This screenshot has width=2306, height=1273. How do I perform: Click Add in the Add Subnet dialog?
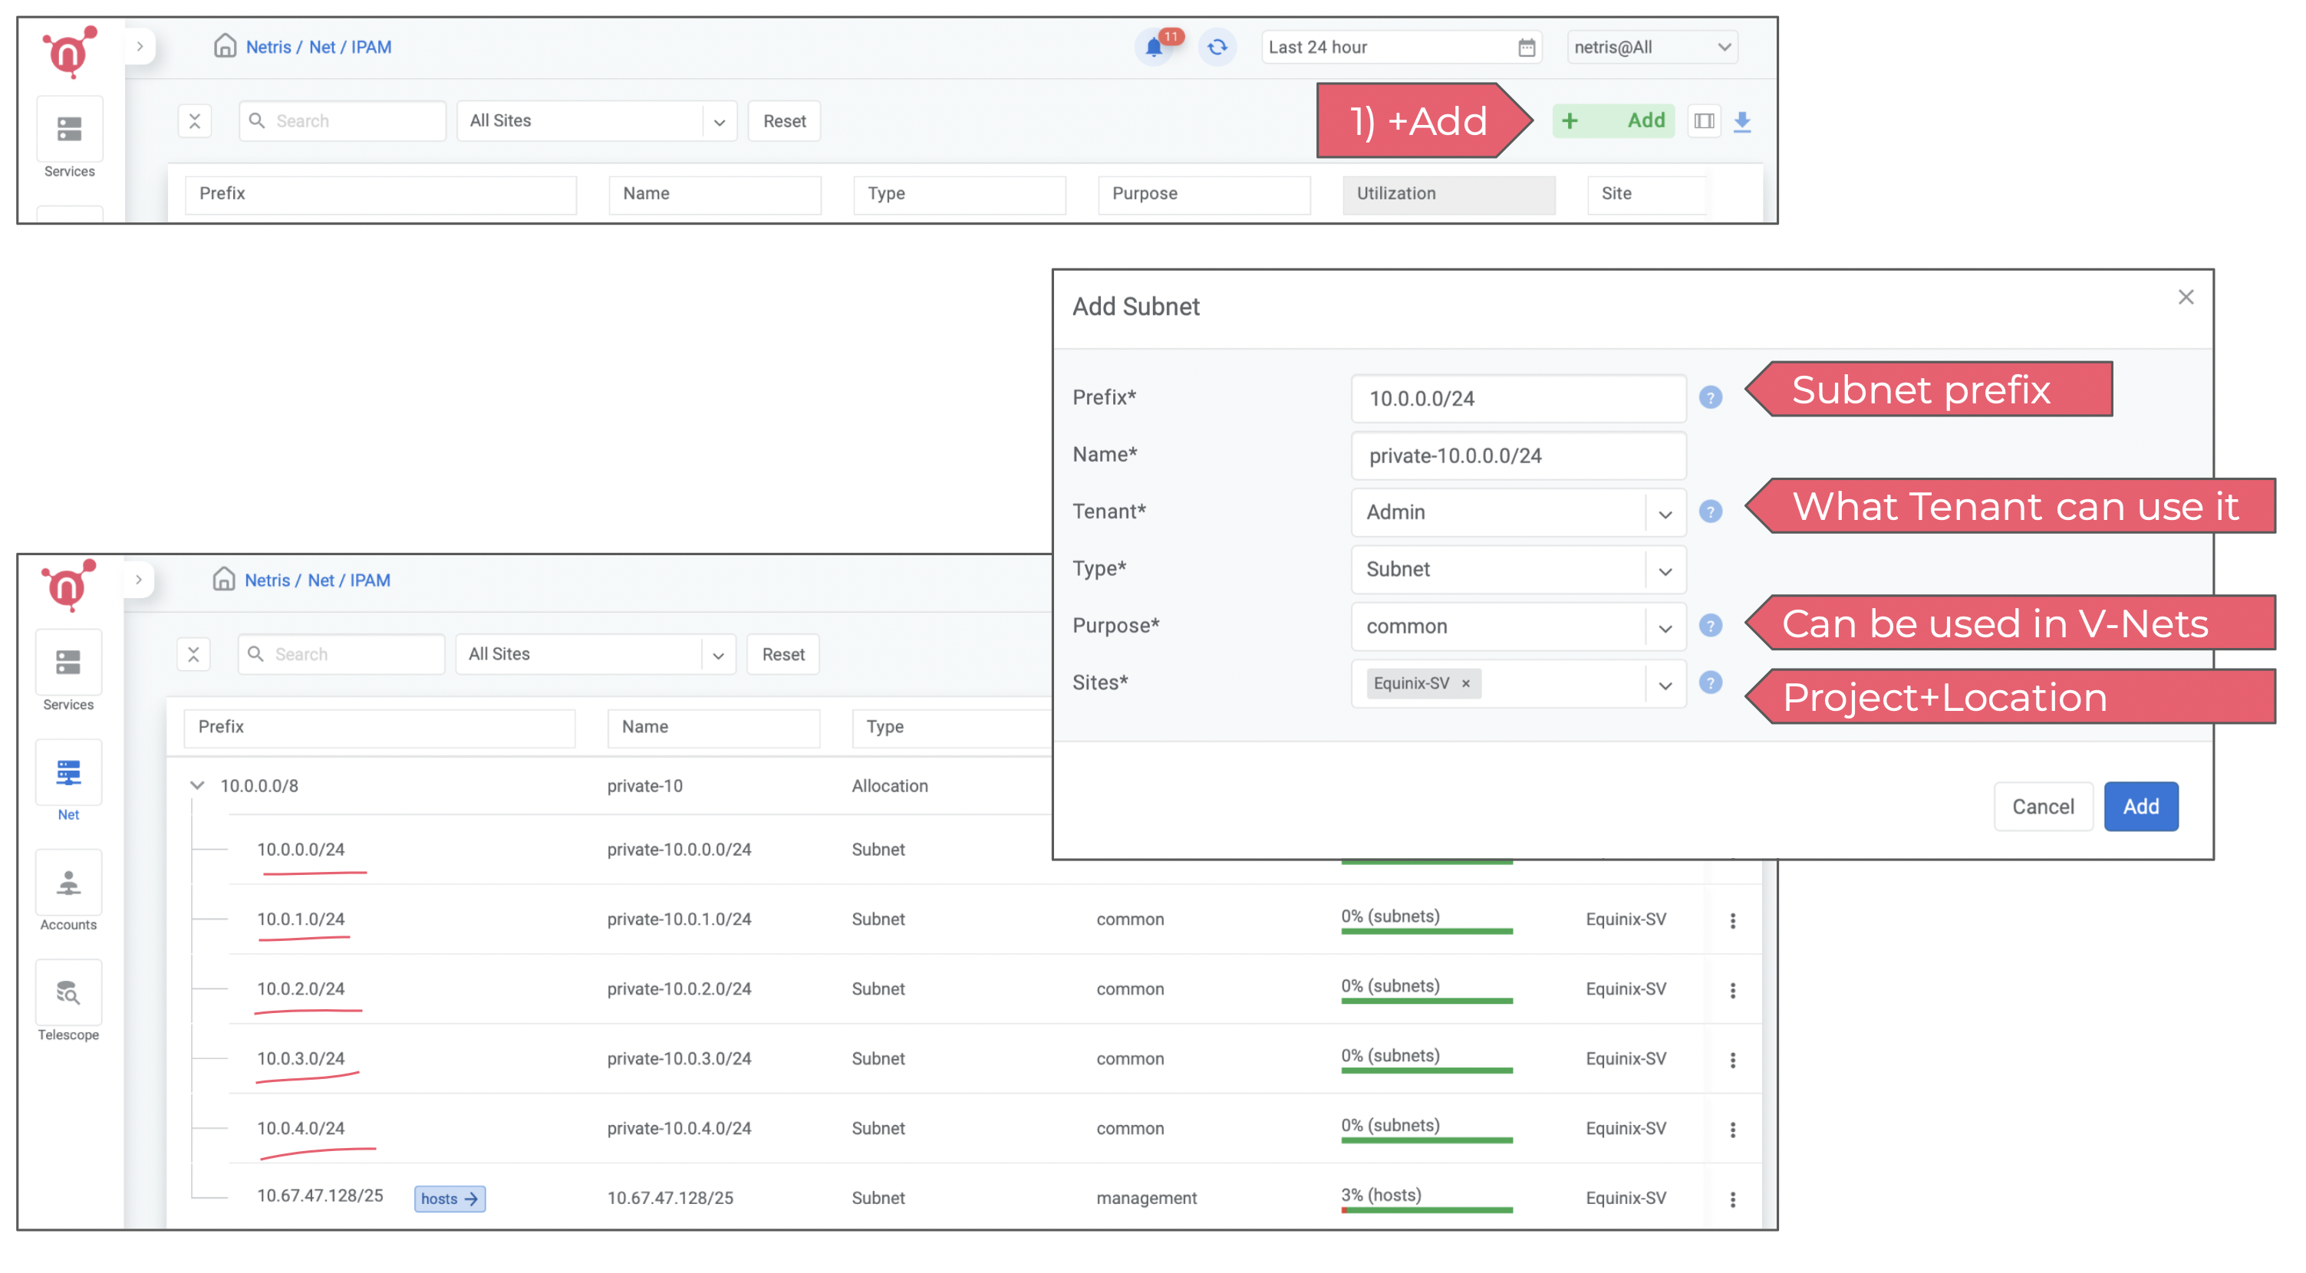(2140, 806)
